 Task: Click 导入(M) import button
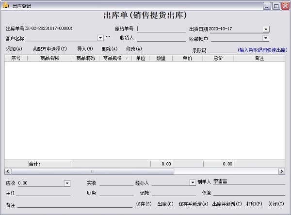[85, 49]
